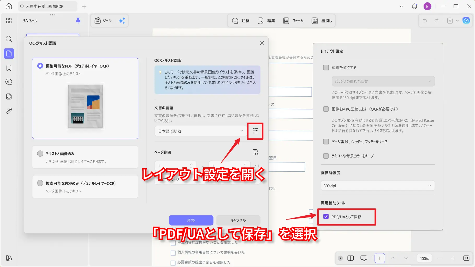The width and height of the screenshot is (475, 267).
Task: Open バランスの取れた品質 quality dropdown
Action: click(x=383, y=81)
